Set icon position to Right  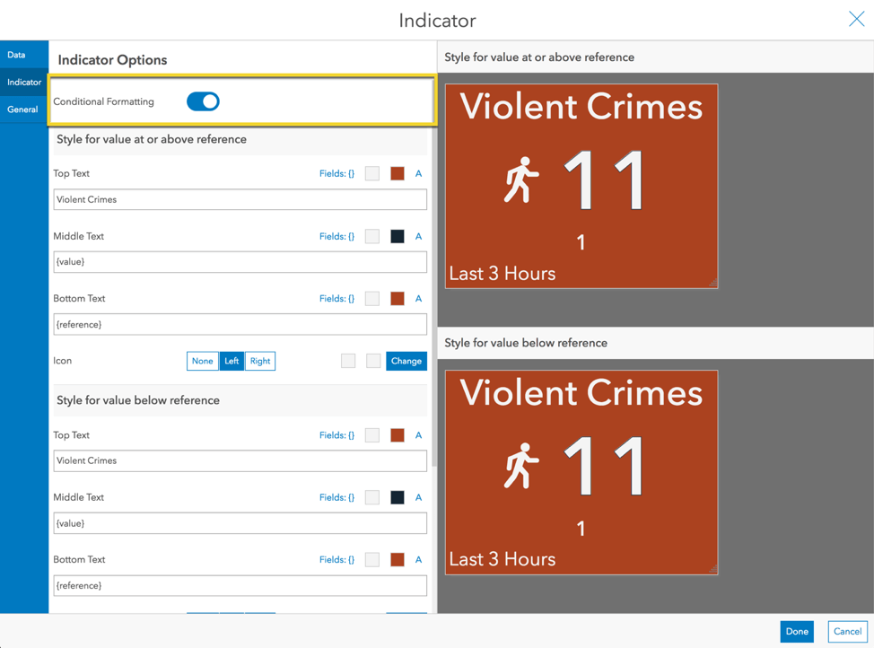[260, 361]
